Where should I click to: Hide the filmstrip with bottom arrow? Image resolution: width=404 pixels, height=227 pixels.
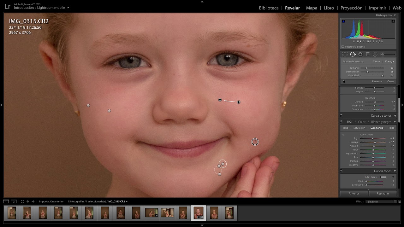pyautogui.click(x=202, y=225)
